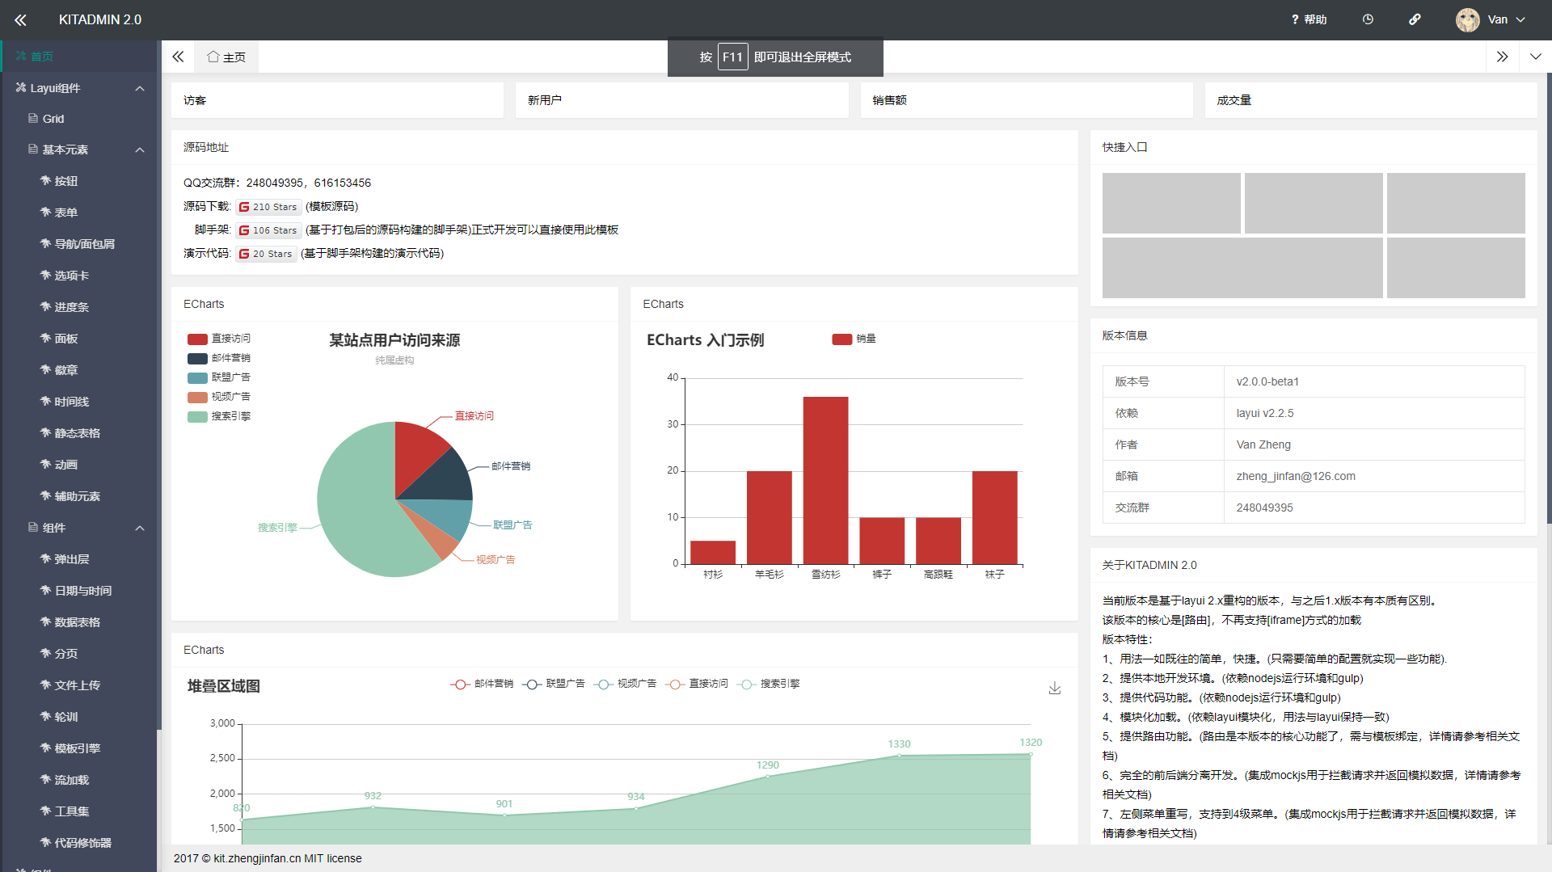Click the icon beside 徽章
The height and width of the screenshot is (872, 1552).
[x=45, y=369]
